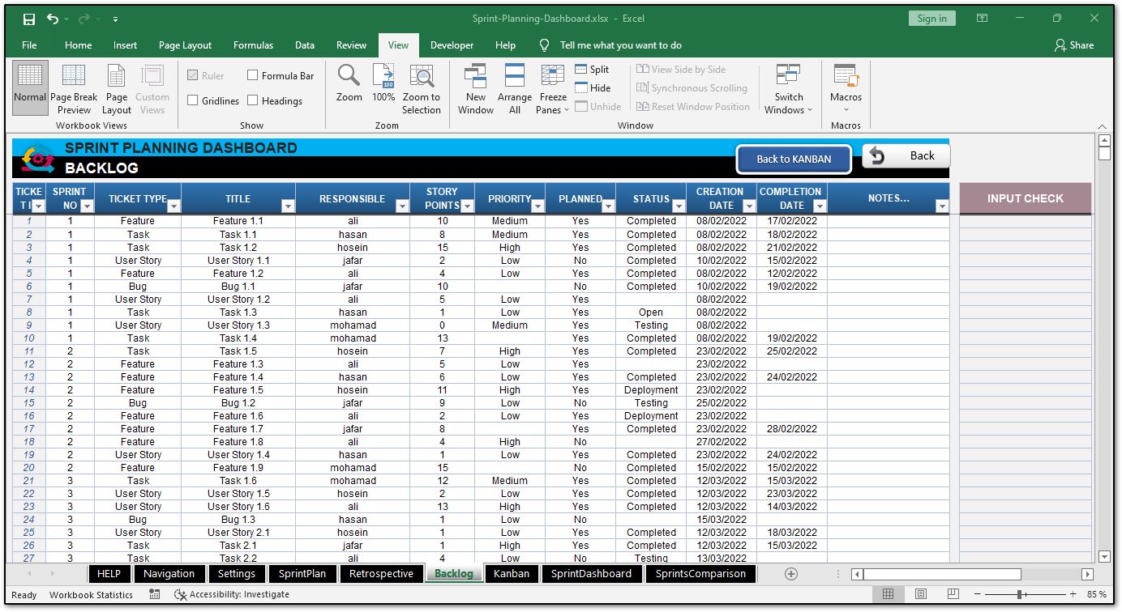Viewport: 1122px width, 612px height.
Task: Select the SprintDashboard sheet tab
Action: [591, 574]
